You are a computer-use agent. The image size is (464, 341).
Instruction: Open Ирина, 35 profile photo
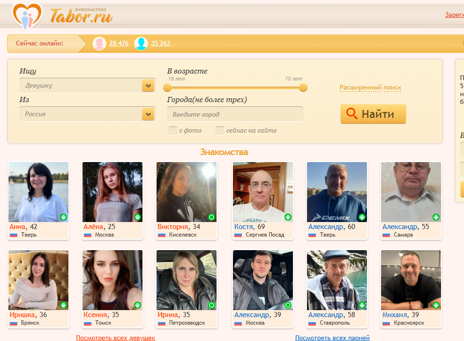pyautogui.click(x=187, y=280)
